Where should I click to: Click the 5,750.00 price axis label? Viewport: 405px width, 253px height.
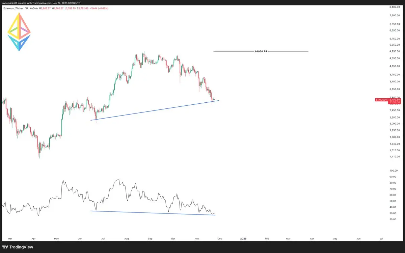click(395, 39)
